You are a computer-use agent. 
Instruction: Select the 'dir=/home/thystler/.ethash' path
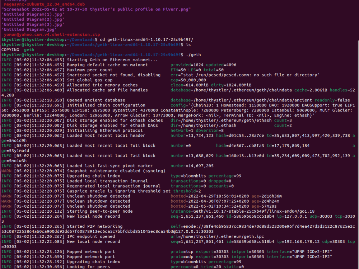coord(203,125)
